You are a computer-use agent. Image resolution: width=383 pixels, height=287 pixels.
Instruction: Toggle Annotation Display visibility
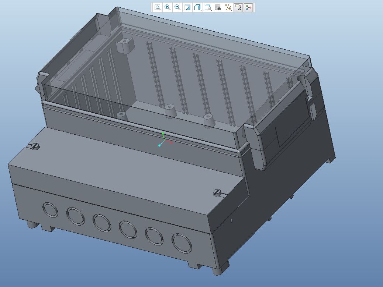[238, 8]
